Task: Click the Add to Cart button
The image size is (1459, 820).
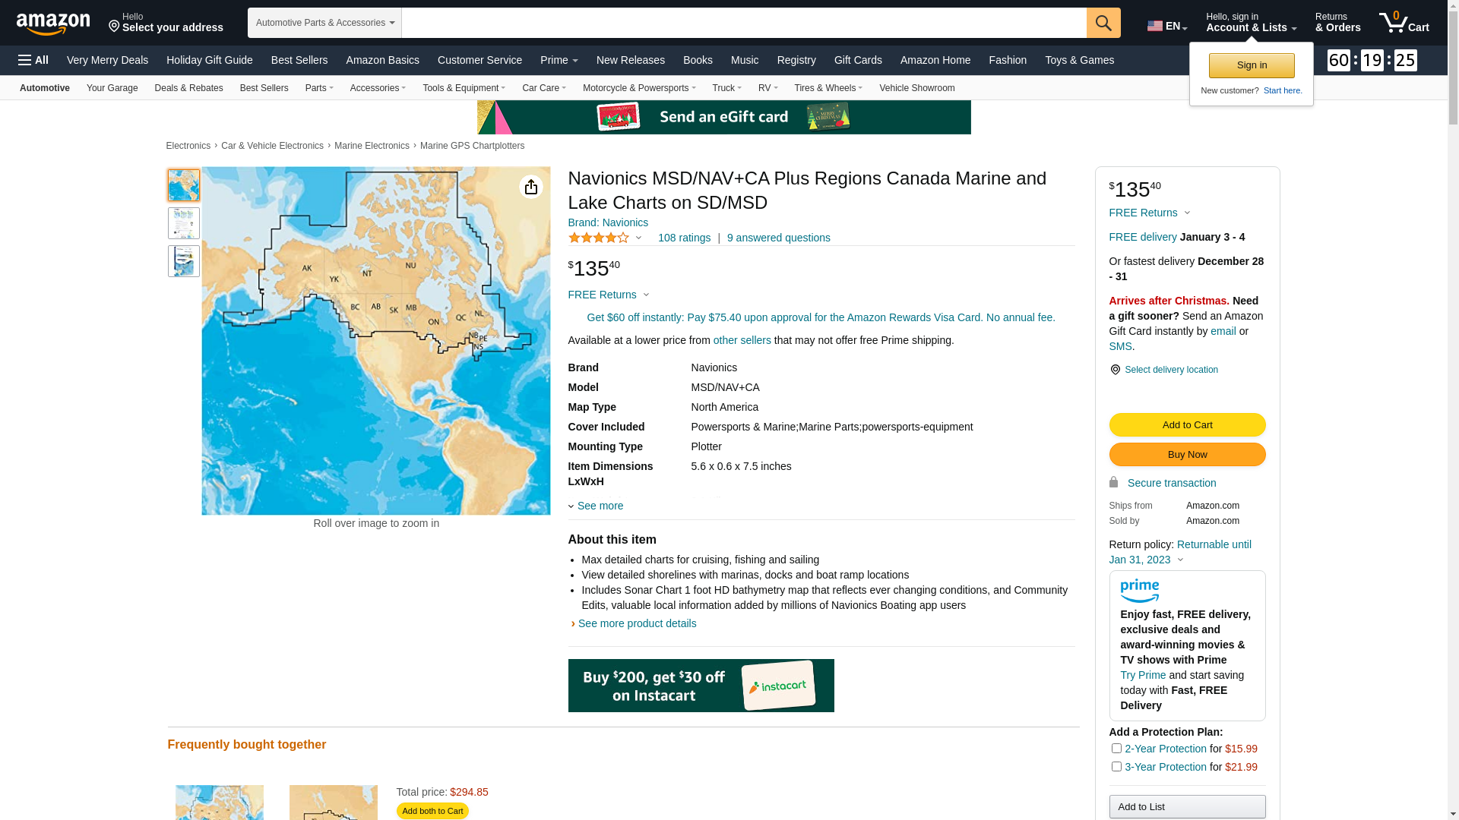Action: pyautogui.click(x=1187, y=425)
